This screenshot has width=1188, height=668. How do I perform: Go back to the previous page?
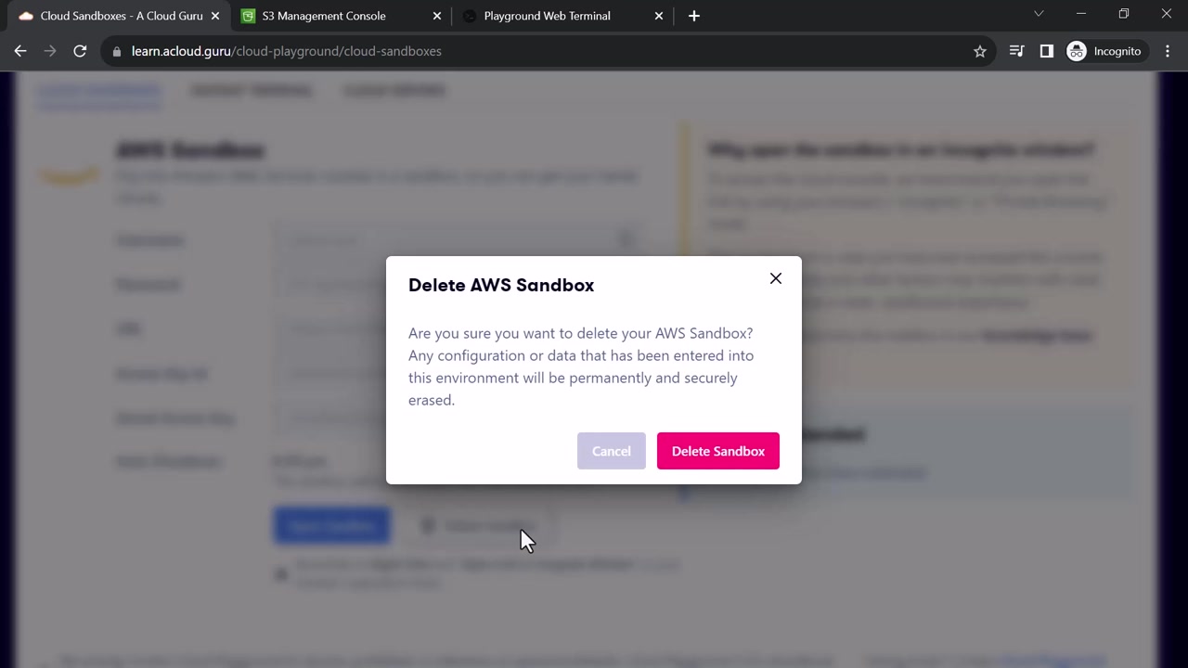[x=20, y=51]
